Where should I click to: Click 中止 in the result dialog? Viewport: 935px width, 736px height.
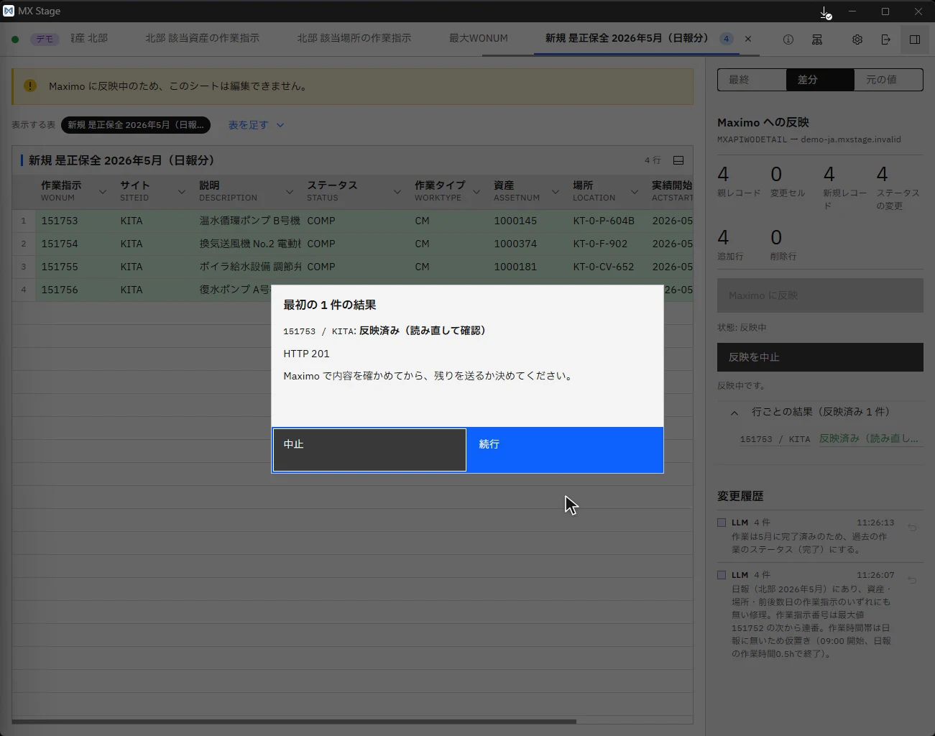[x=369, y=450]
